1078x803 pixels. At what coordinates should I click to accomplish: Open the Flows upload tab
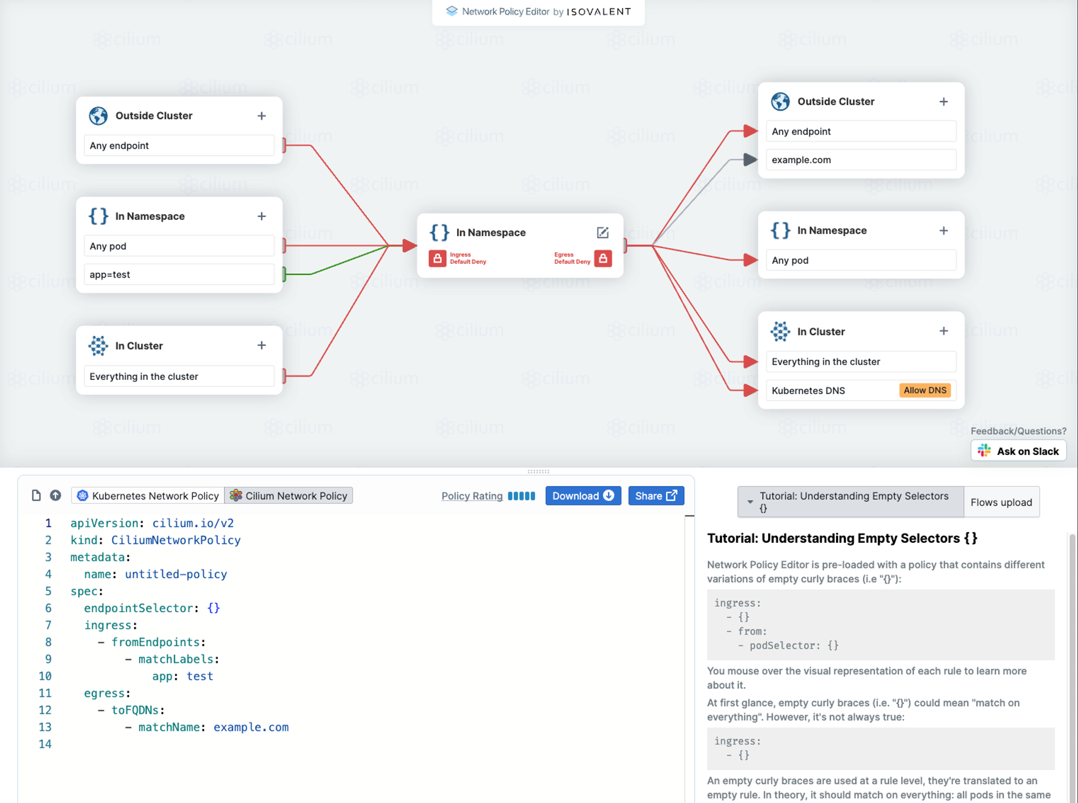(1001, 502)
